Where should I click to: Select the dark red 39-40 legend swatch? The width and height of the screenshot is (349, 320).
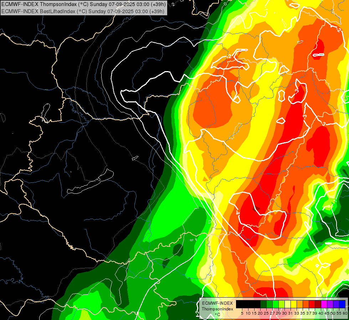pos(318,304)
